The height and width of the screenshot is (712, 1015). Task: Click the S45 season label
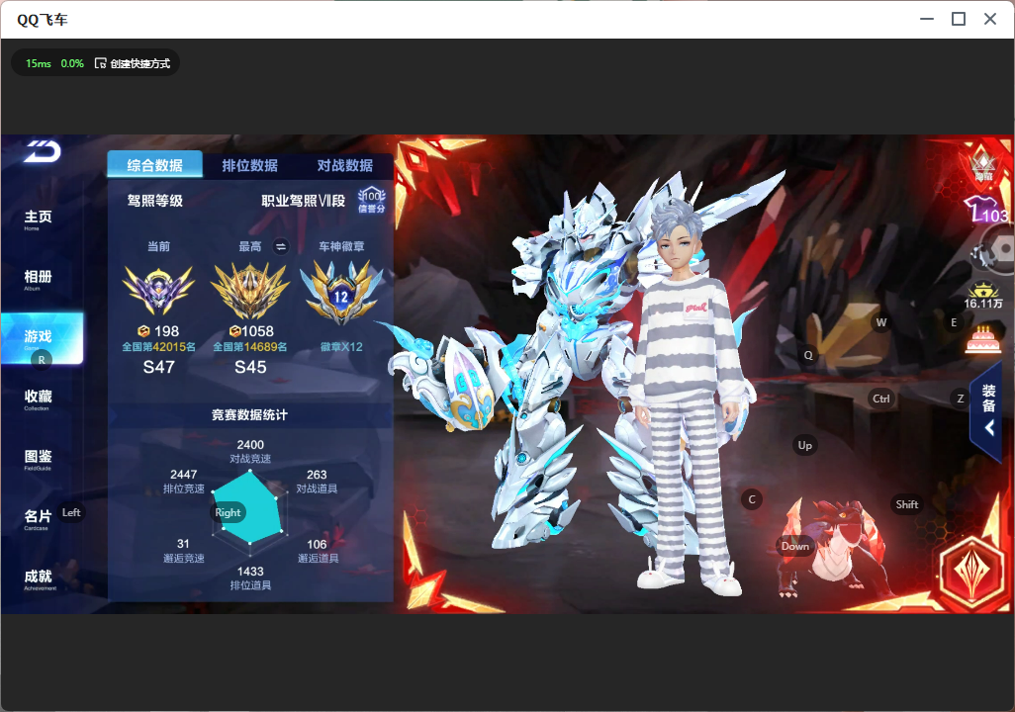point(250,368)
